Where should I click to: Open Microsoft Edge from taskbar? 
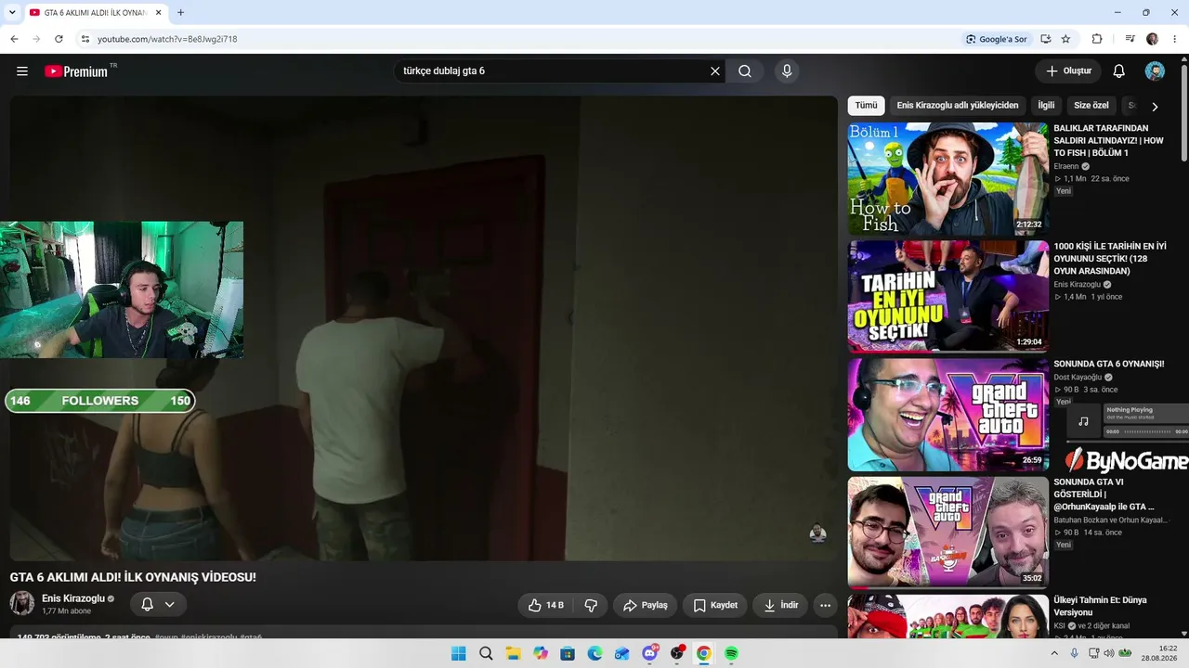coord(595,653)
